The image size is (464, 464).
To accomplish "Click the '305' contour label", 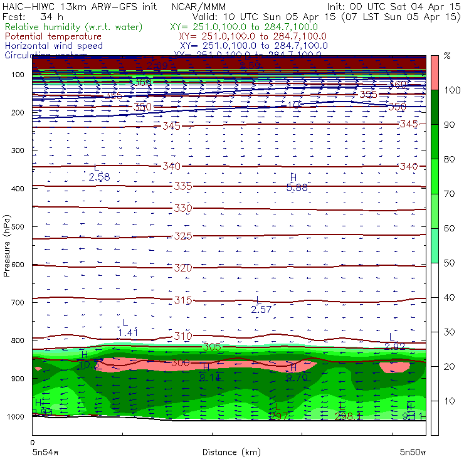I will 212,347.
